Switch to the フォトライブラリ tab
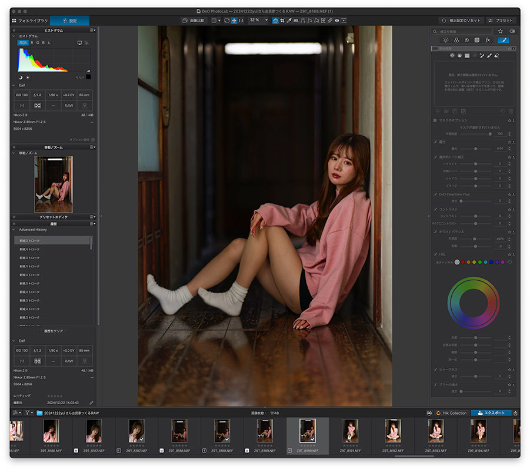The image size is (530, 470). point(30,21)
